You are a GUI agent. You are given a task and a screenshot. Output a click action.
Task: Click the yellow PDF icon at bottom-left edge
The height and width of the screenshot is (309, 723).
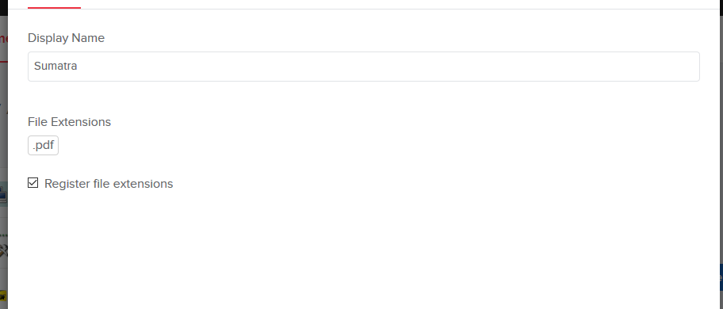(4, 296)
